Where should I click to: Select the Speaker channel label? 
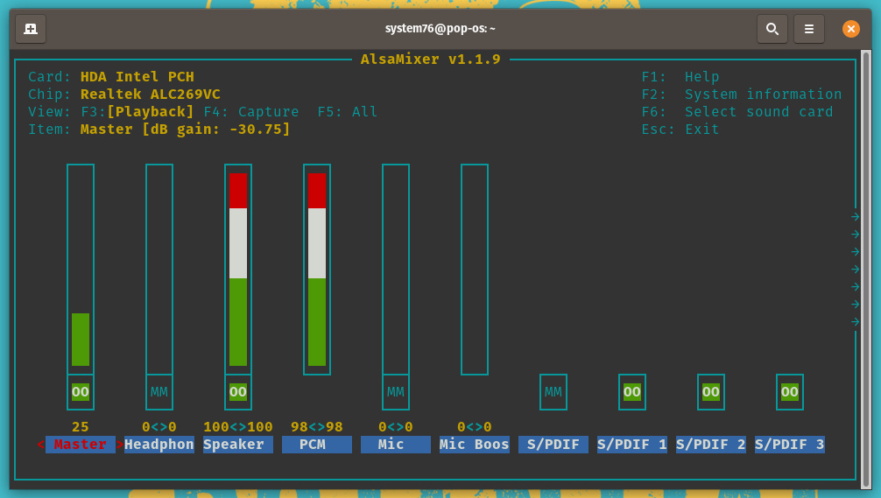click(x=237, y=444)
